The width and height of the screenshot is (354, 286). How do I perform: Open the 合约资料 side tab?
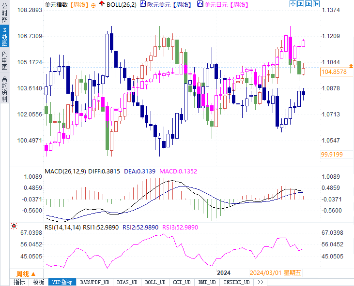point(4,88)
